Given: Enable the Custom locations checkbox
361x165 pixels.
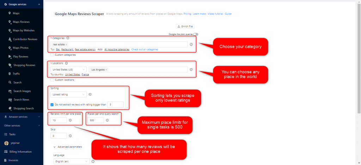Looking at the screenshot, I should pyautogui.click(x=52, y=80).
